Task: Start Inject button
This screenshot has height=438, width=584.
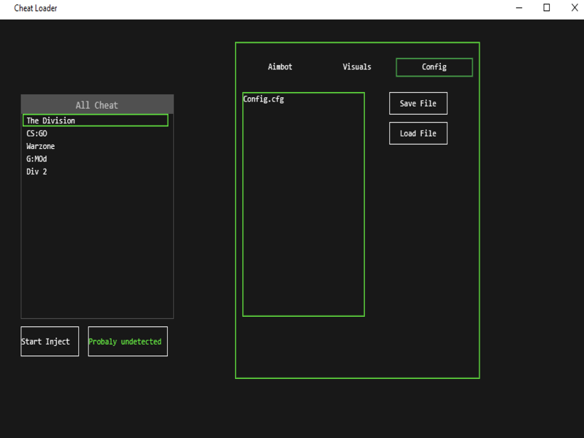Action: click(50, 342)
